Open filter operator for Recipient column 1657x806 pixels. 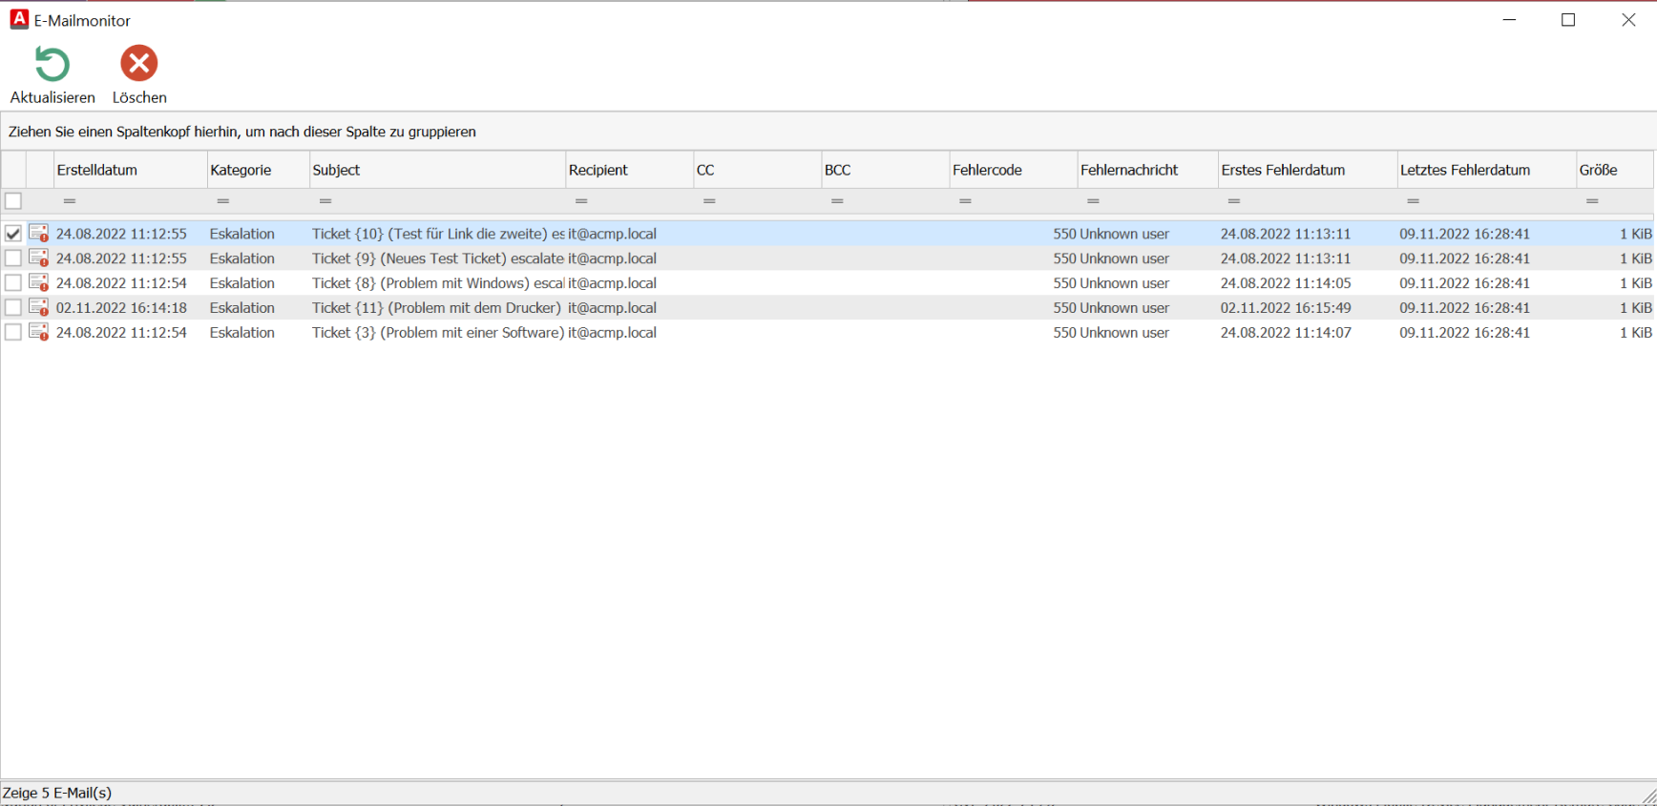click(x=581, y=201)
